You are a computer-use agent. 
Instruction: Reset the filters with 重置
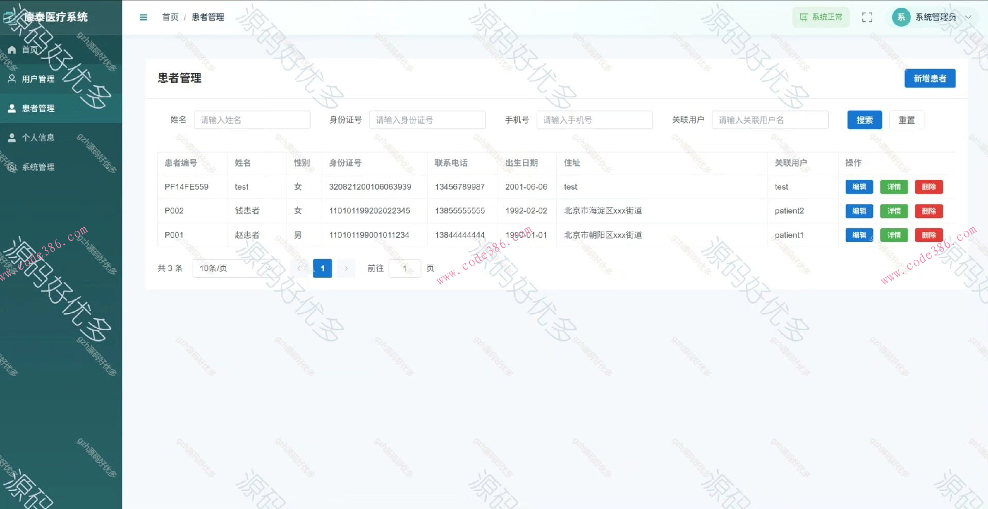click(x=906, y=120)
